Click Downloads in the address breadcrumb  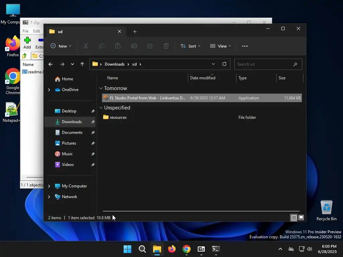[x=115, y=64]
